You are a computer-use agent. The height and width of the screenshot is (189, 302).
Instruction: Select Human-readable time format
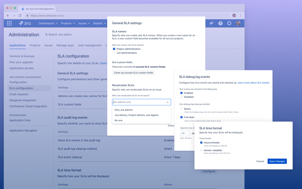[x=201, y=150]
